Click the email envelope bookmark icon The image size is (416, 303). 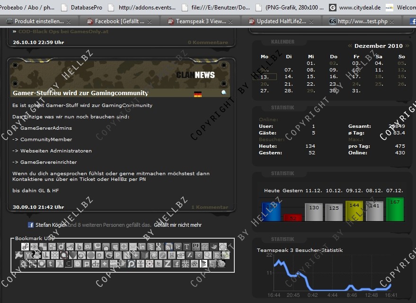pyautogui.click(x=133, y=247)
